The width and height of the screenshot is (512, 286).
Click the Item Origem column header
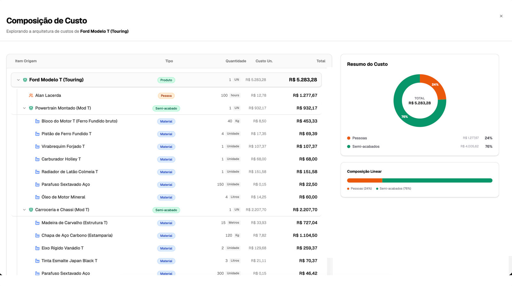(x=26, y=61)
